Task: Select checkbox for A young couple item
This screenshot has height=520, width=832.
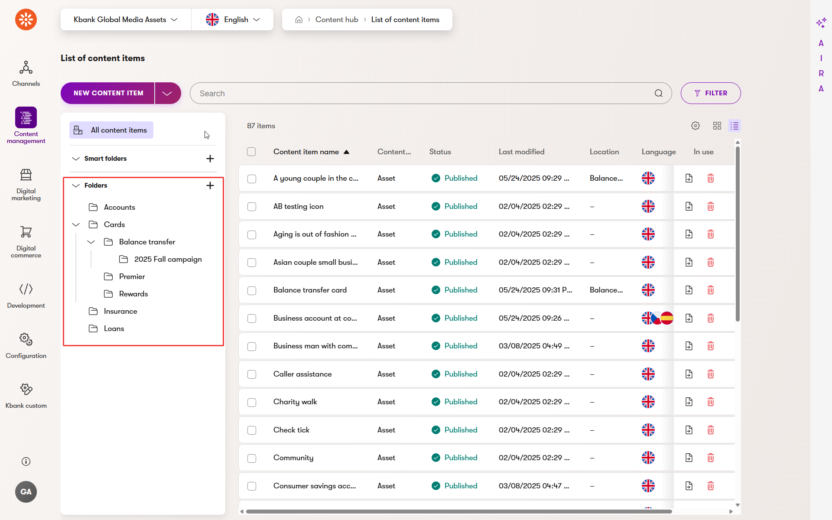Action: click(252, 179)
